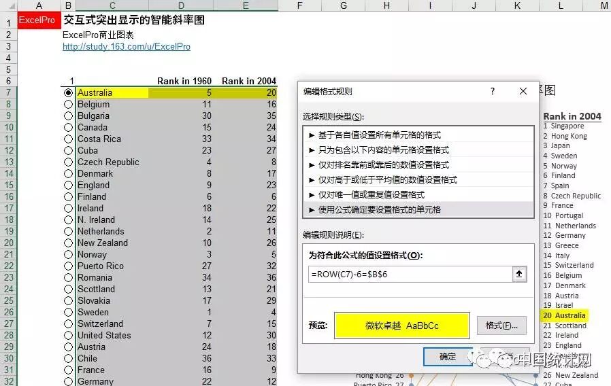
Task: Select column C header
Action: [112, 5]
